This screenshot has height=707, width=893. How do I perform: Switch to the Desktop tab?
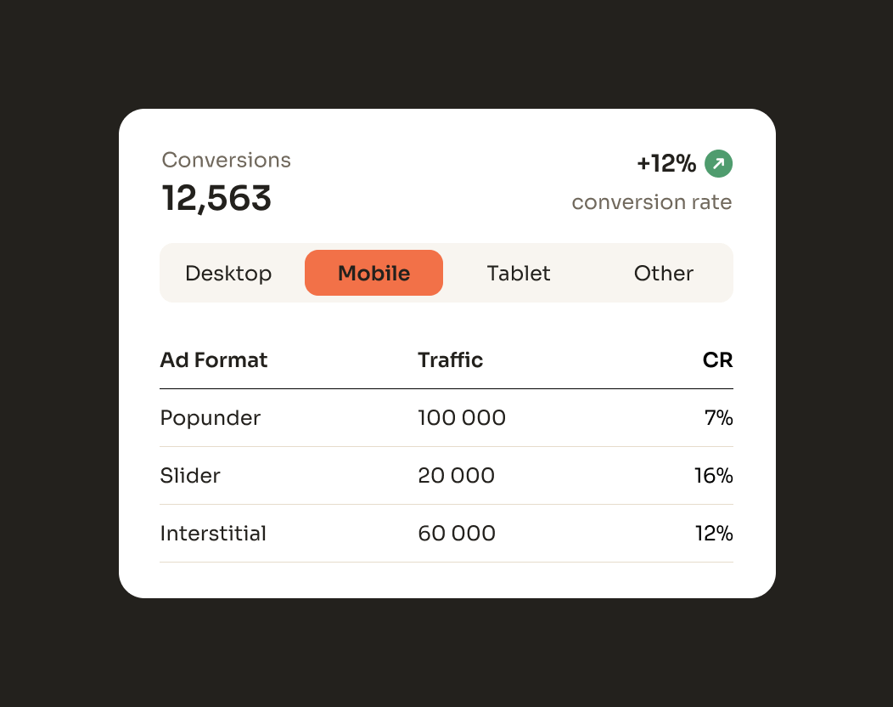[228, 274]
